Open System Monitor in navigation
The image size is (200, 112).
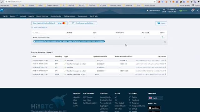point(56,16)
